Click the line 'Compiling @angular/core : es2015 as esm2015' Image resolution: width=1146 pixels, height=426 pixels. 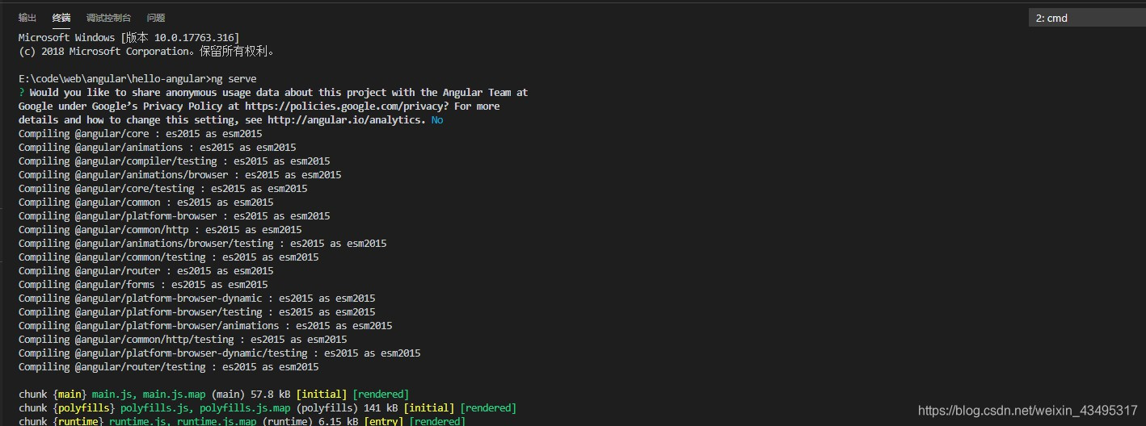[x=141, y=134]
